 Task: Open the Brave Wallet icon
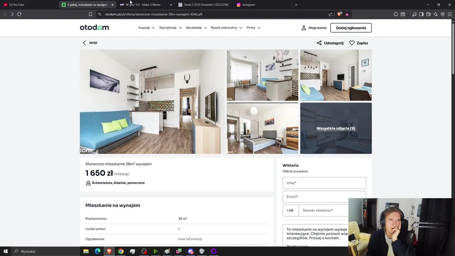428,14
